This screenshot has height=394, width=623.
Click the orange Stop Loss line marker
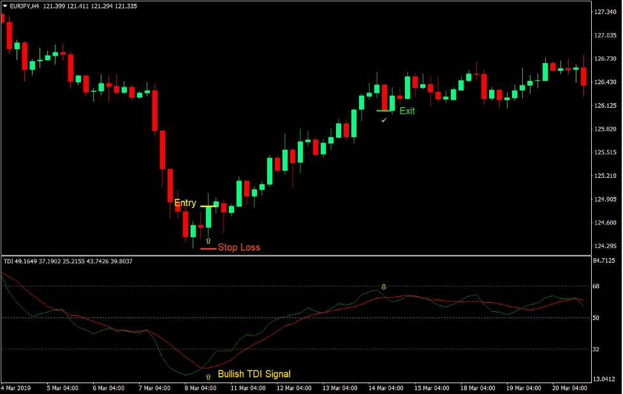[x=208, y=247]
